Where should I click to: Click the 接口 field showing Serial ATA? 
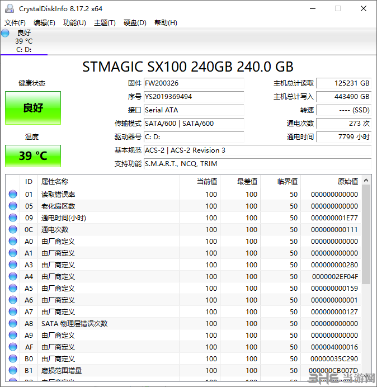click(194, 110)
